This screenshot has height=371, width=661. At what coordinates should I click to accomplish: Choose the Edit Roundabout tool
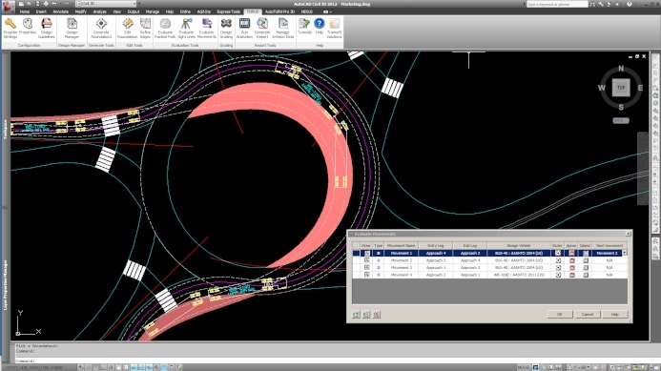127,29
